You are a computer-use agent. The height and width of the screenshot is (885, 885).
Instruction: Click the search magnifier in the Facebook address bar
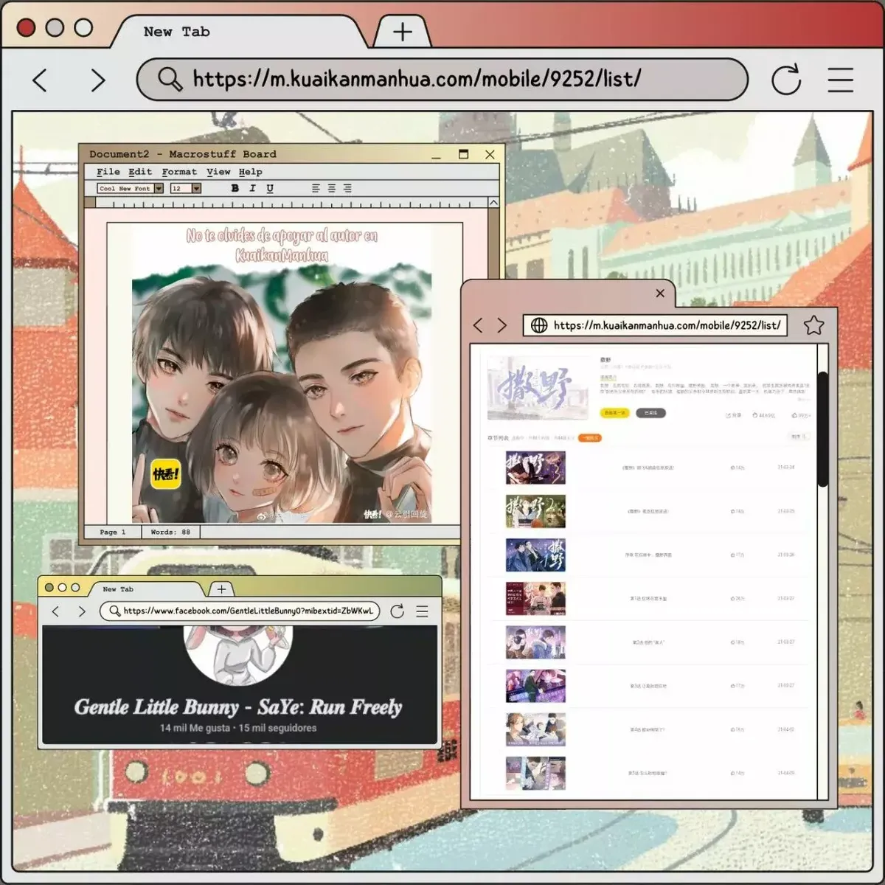point(114,611)
